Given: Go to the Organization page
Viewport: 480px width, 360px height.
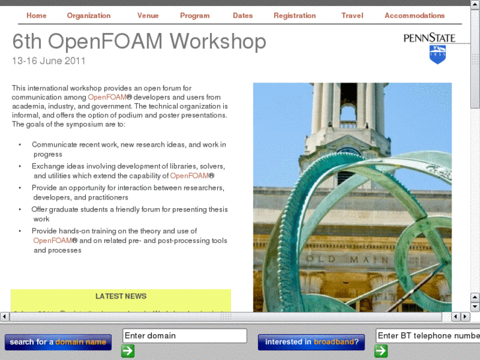Looking at the screenshot, I should 88,16.
